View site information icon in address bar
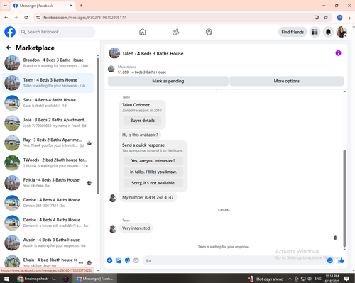Image resolution: width=355 pixels, height=283 pixels. coord(38,18)
